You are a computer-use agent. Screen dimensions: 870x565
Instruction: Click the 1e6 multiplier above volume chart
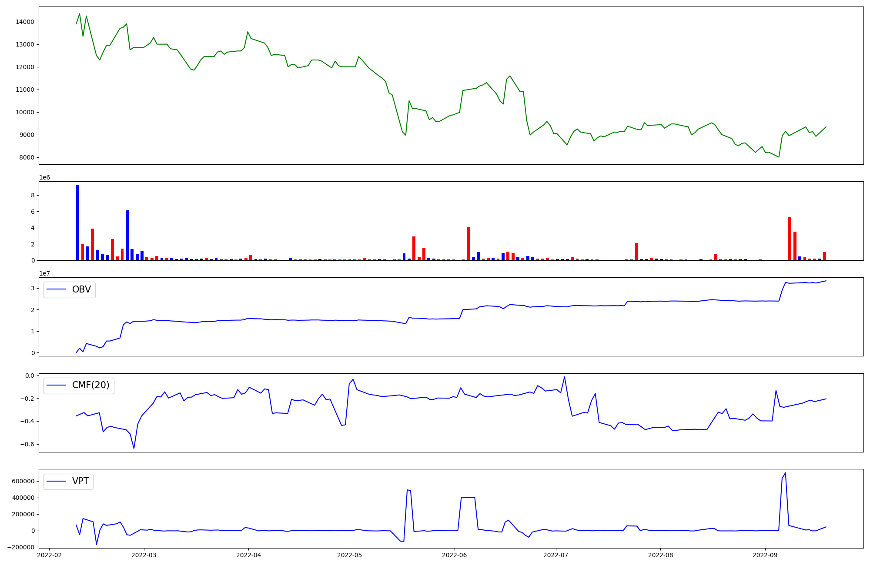point(44,177)
